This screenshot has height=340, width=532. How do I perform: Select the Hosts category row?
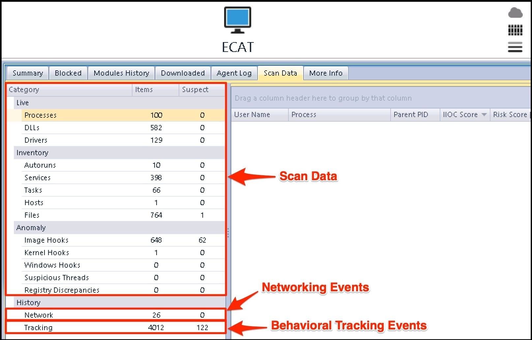123,203
